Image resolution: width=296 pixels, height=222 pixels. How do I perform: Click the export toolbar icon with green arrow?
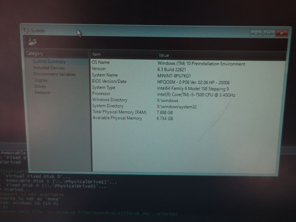[x=32, y=41]
